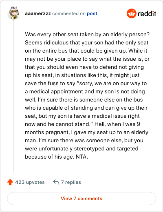Screen dimensions: 163x212
Task: Click the reply arrow icon
Action: point(56,182)
